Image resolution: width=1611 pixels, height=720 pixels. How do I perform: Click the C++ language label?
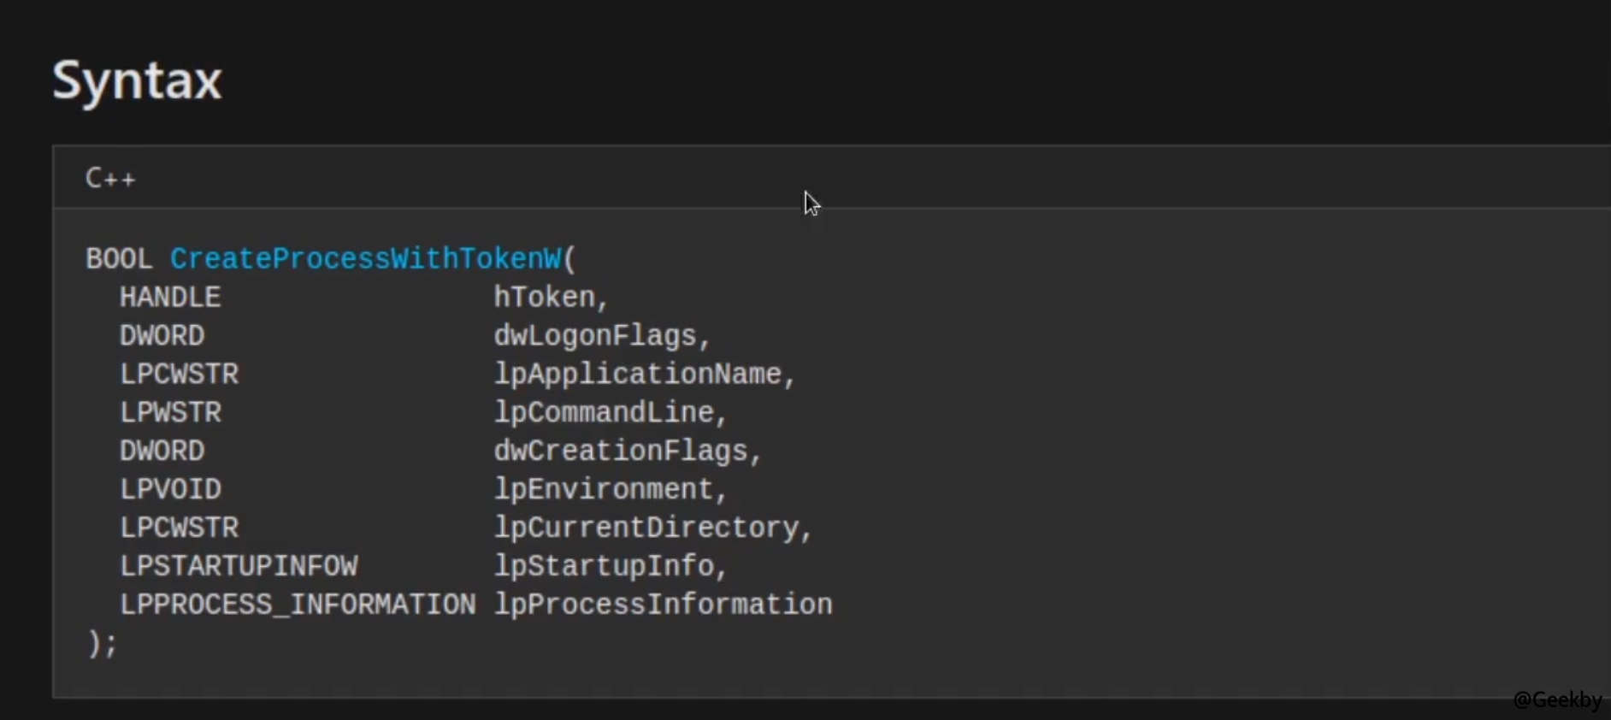[110, 178]
